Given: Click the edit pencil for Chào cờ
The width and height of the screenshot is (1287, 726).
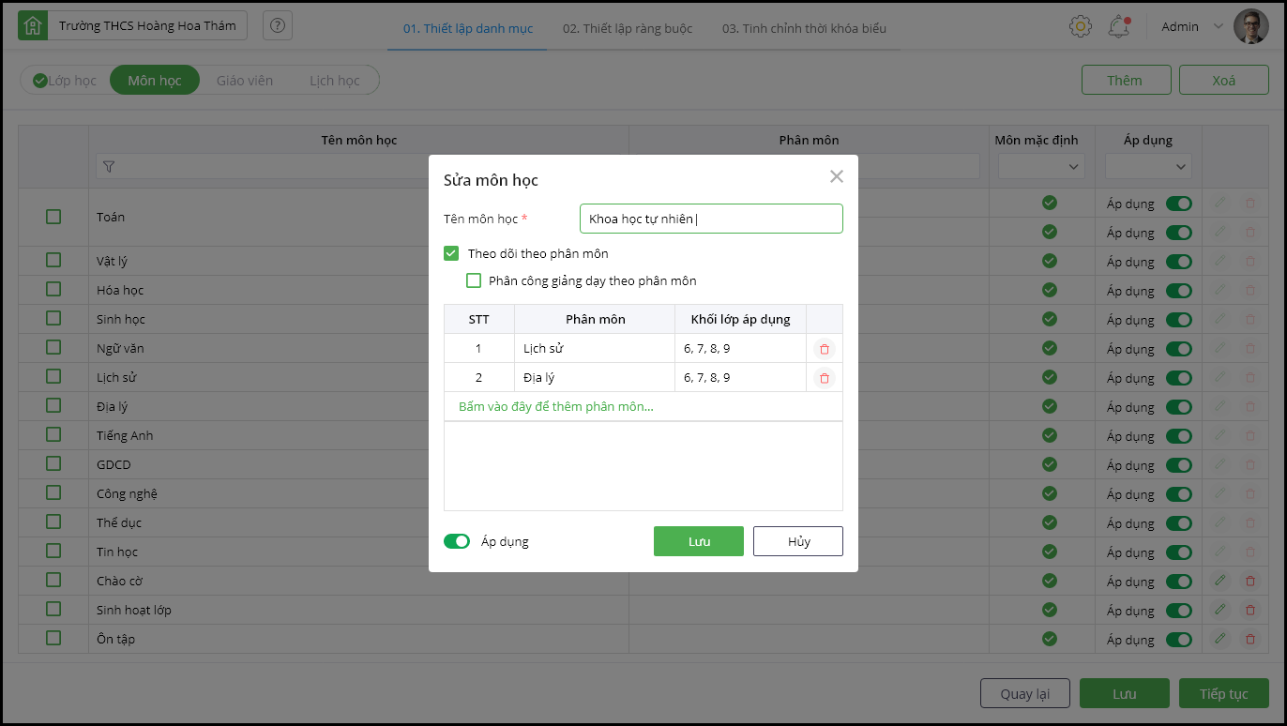Looking at the screenshot, I should click(1220, 582).
